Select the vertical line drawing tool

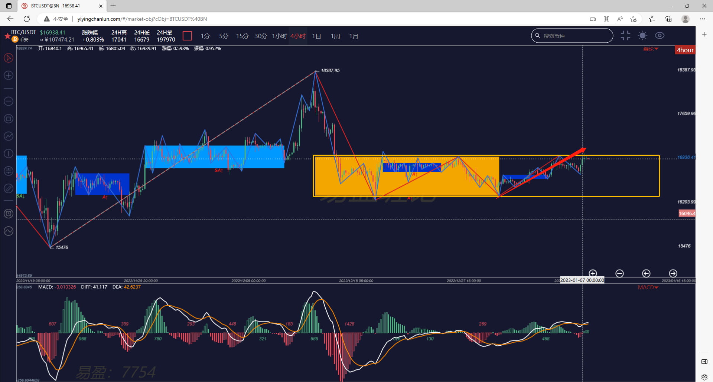8,154
